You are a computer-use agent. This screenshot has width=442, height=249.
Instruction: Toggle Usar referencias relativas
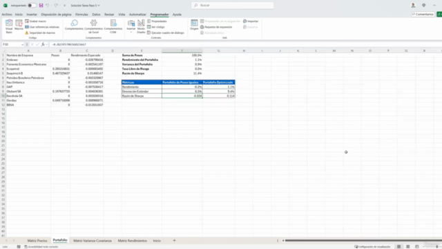(x=42, y=27)
